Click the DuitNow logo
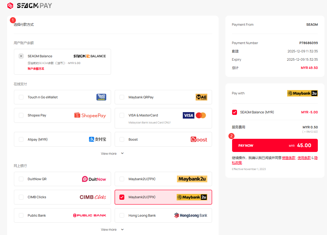Image resolution: width=327 pixels, height=235 pixels. [94, 179]
